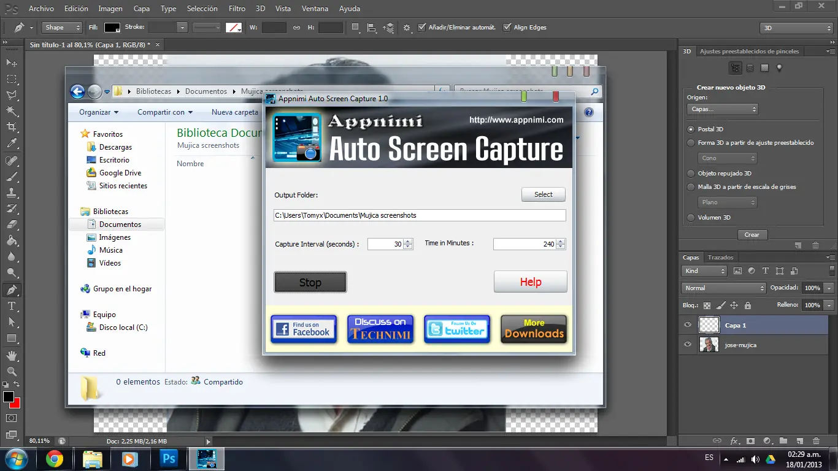Click the Crear button in 3D panel

[752, 235]
